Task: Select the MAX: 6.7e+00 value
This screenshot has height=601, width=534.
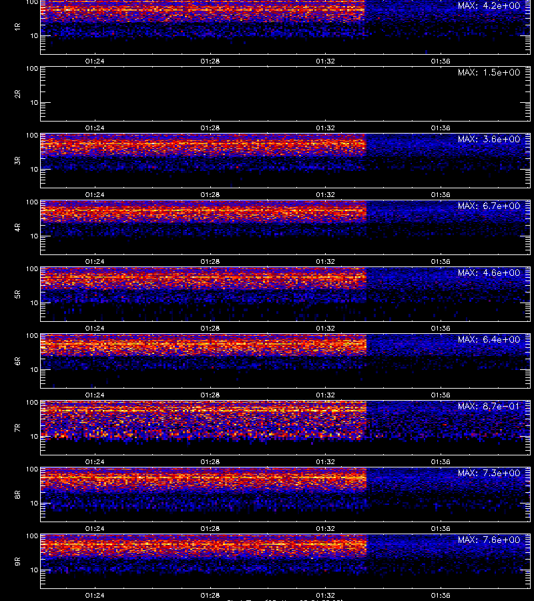Action: click(489, 206)
